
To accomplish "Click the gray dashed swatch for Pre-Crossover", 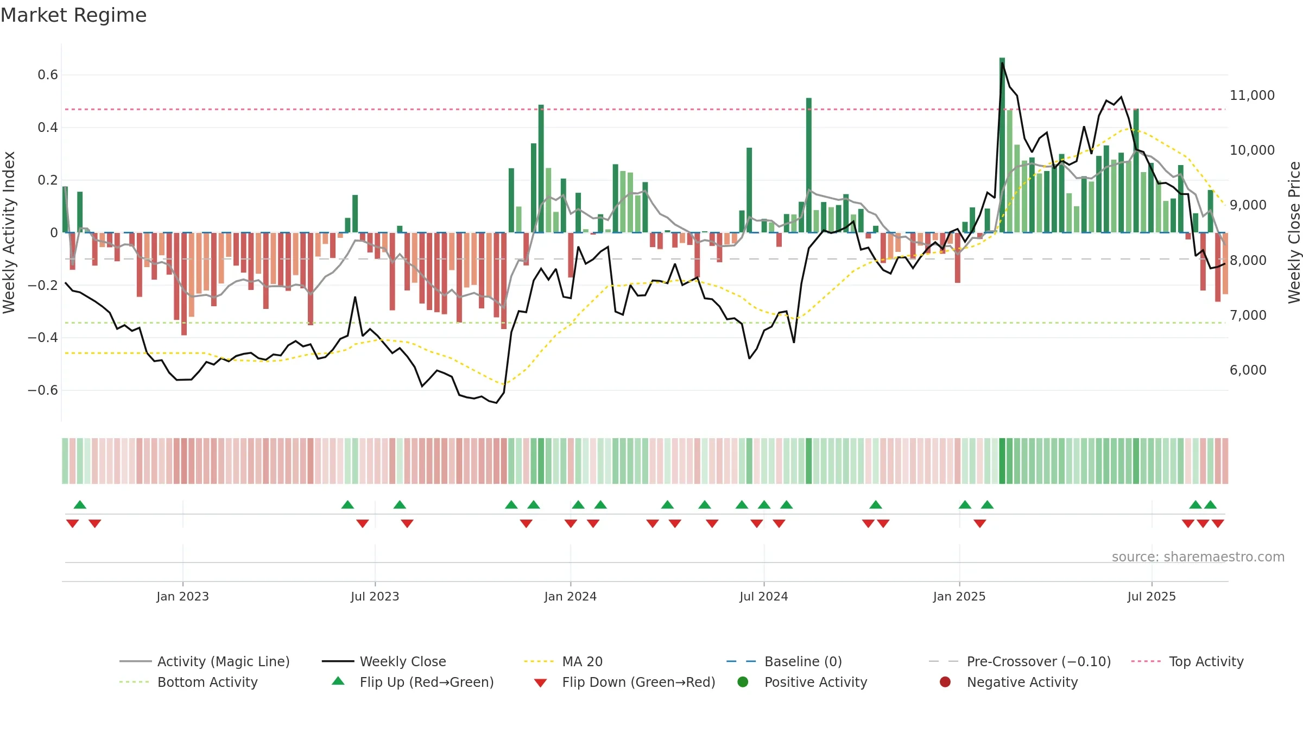I will 944,661.
